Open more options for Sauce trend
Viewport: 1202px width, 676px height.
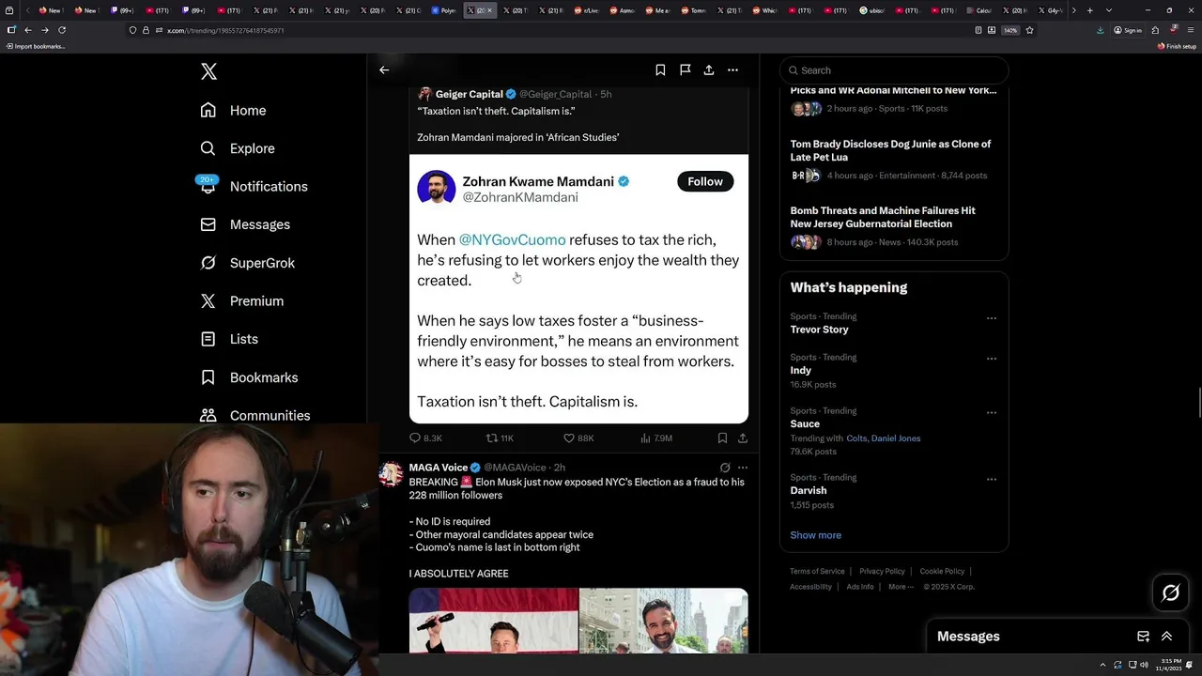pyautogui.click(x=991, y=412)
